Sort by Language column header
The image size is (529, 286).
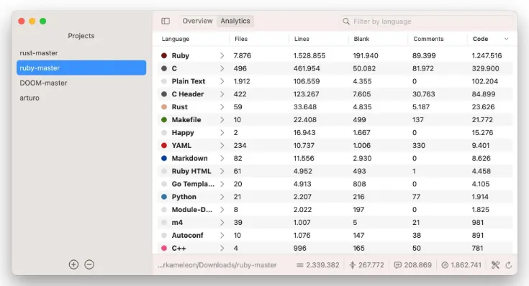click(x=176, y=39)
